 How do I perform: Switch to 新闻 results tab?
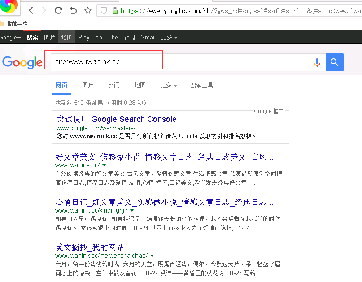pos(114,85)
